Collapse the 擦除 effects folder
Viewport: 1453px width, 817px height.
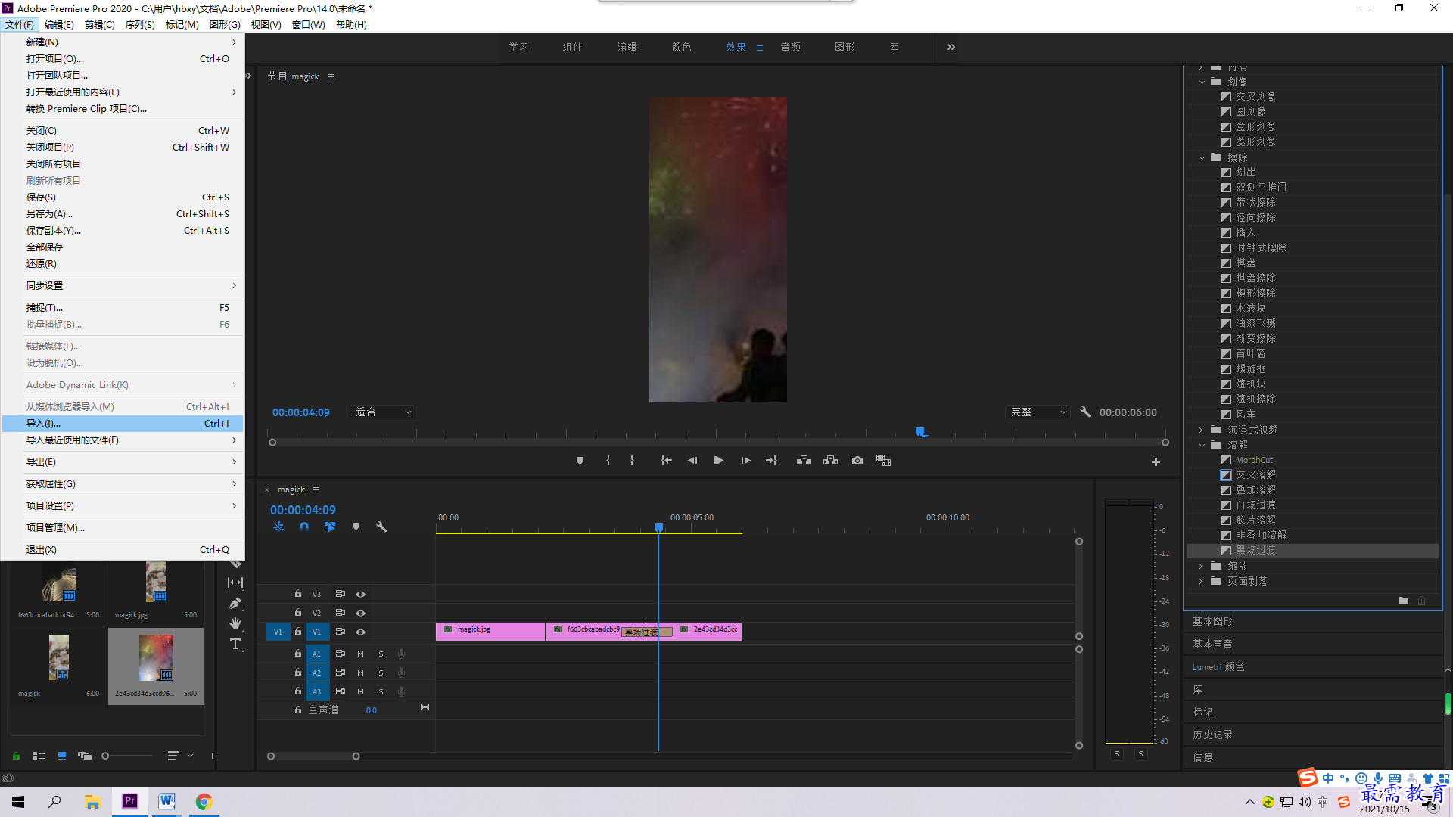pos(1202,157)
